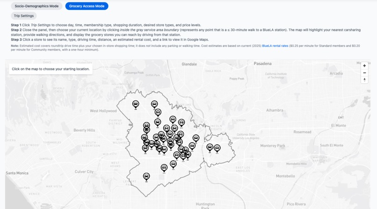Viewport: 377px width, 209px height.
Task: Click the Fairfax District map label
Action: click(116, 122)
